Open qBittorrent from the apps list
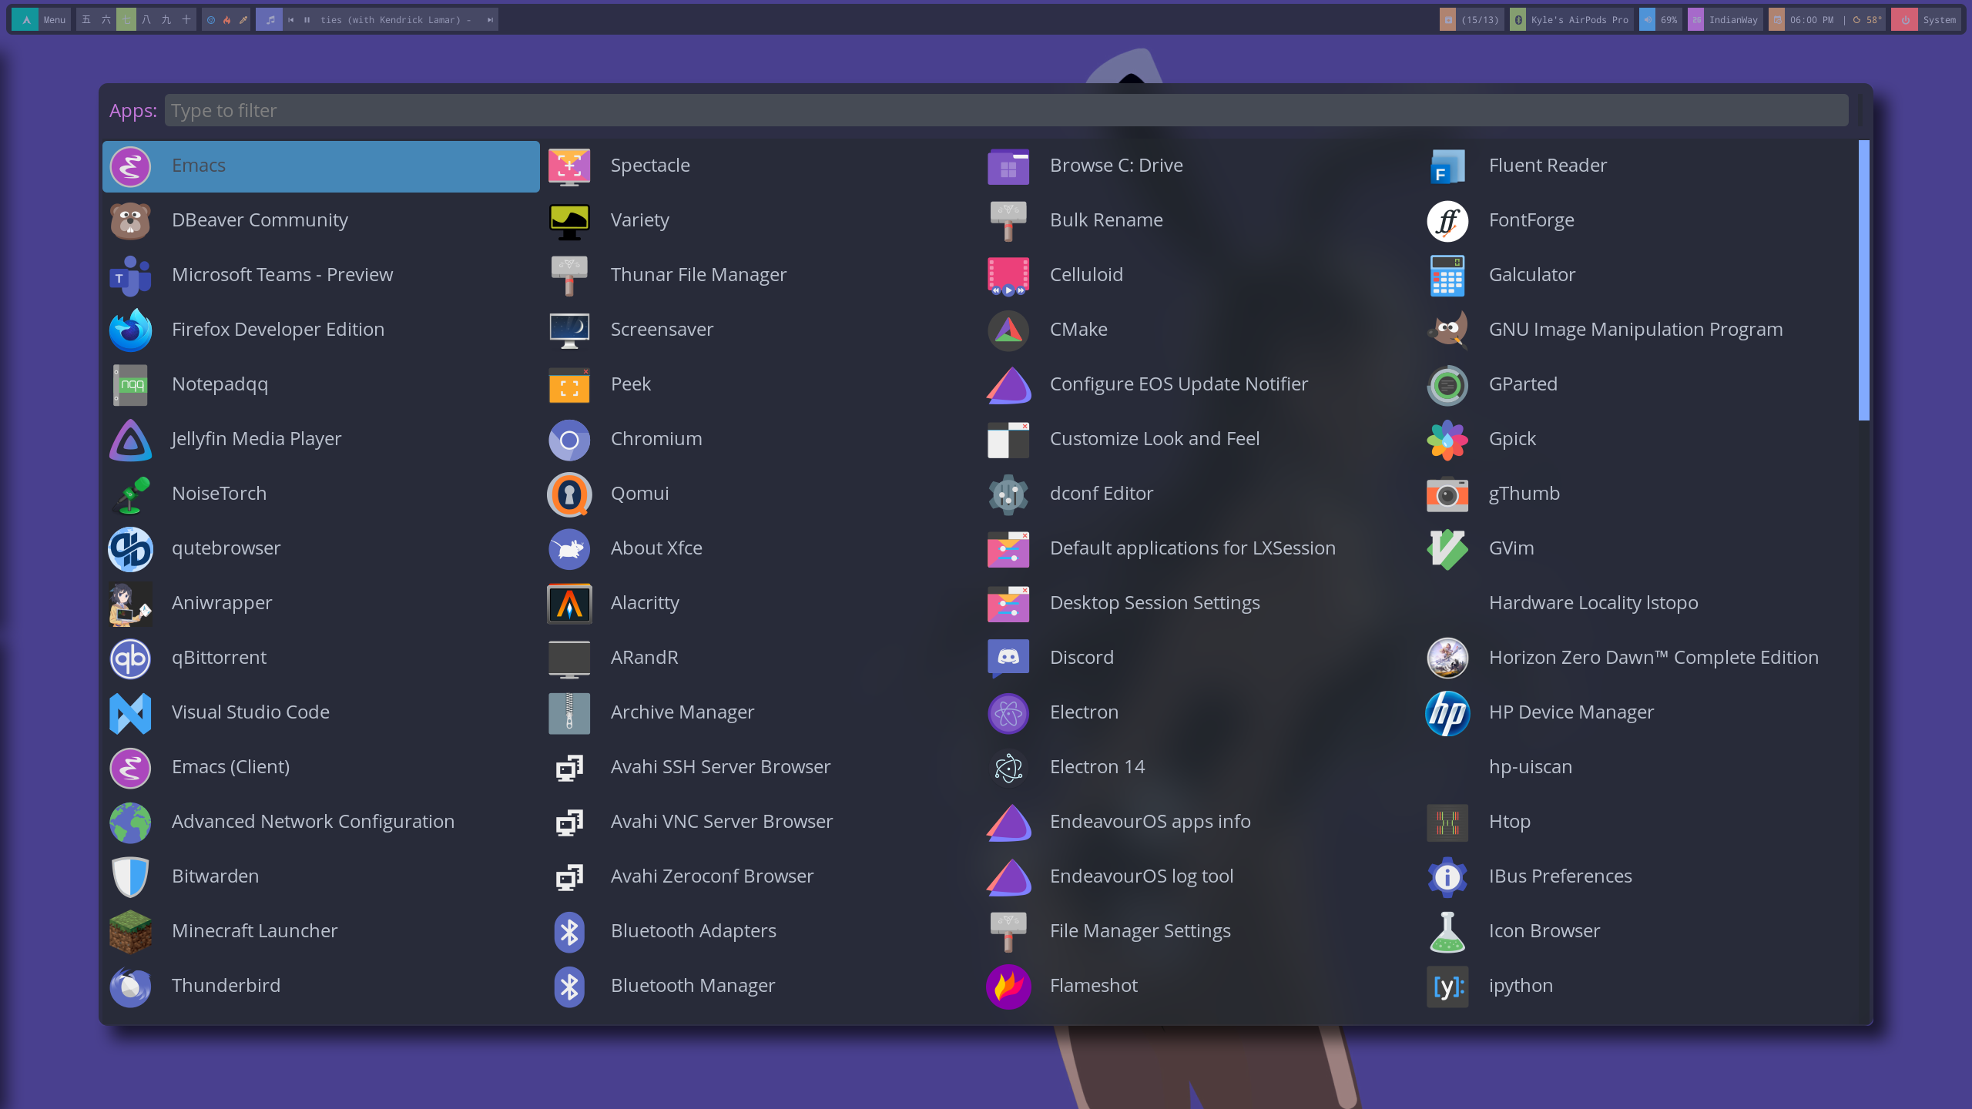This screenshot has height=1109, width=1972. 219,658
